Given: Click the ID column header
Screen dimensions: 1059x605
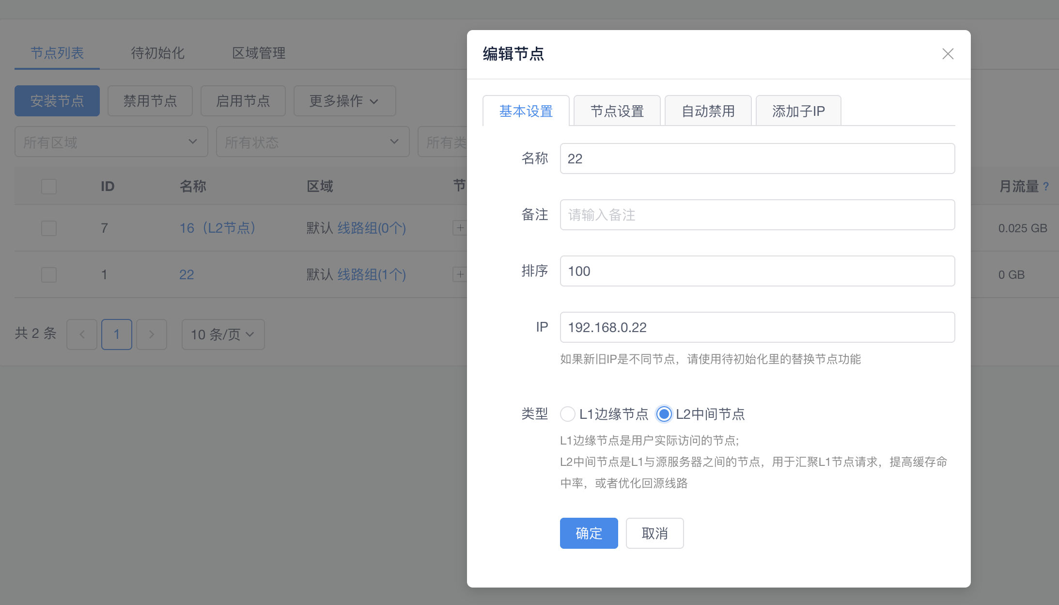Looking at the screenshot, I should click(x=108, y=186).
